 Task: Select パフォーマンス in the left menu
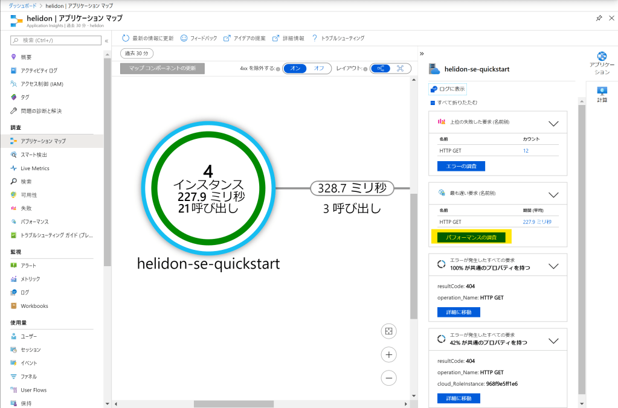pyautogui.click(x=34, y=222)
